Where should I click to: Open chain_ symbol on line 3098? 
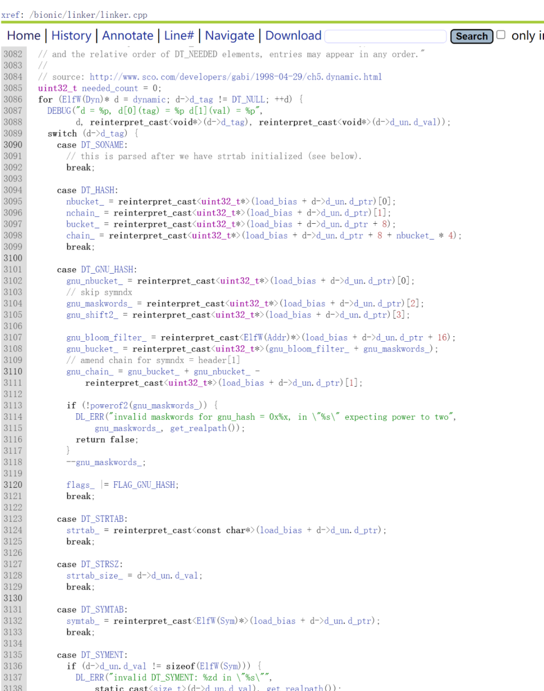[x=80, y=236]
